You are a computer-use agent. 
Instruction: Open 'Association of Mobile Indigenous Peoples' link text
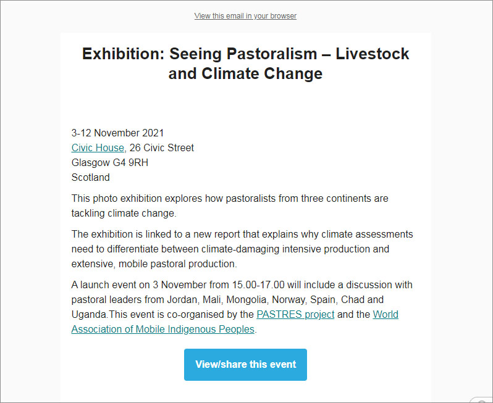coord(163,329)
